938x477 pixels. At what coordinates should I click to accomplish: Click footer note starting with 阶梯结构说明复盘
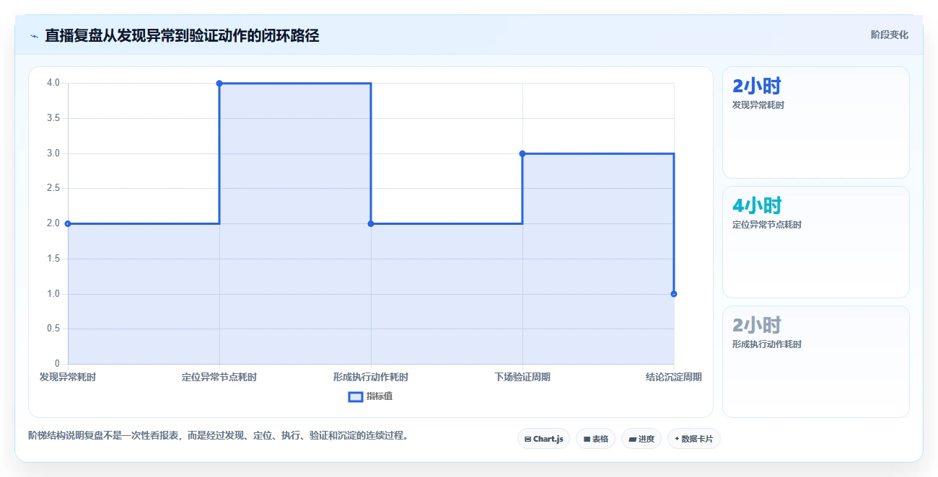pyautogui.click(x=219, y=435)
